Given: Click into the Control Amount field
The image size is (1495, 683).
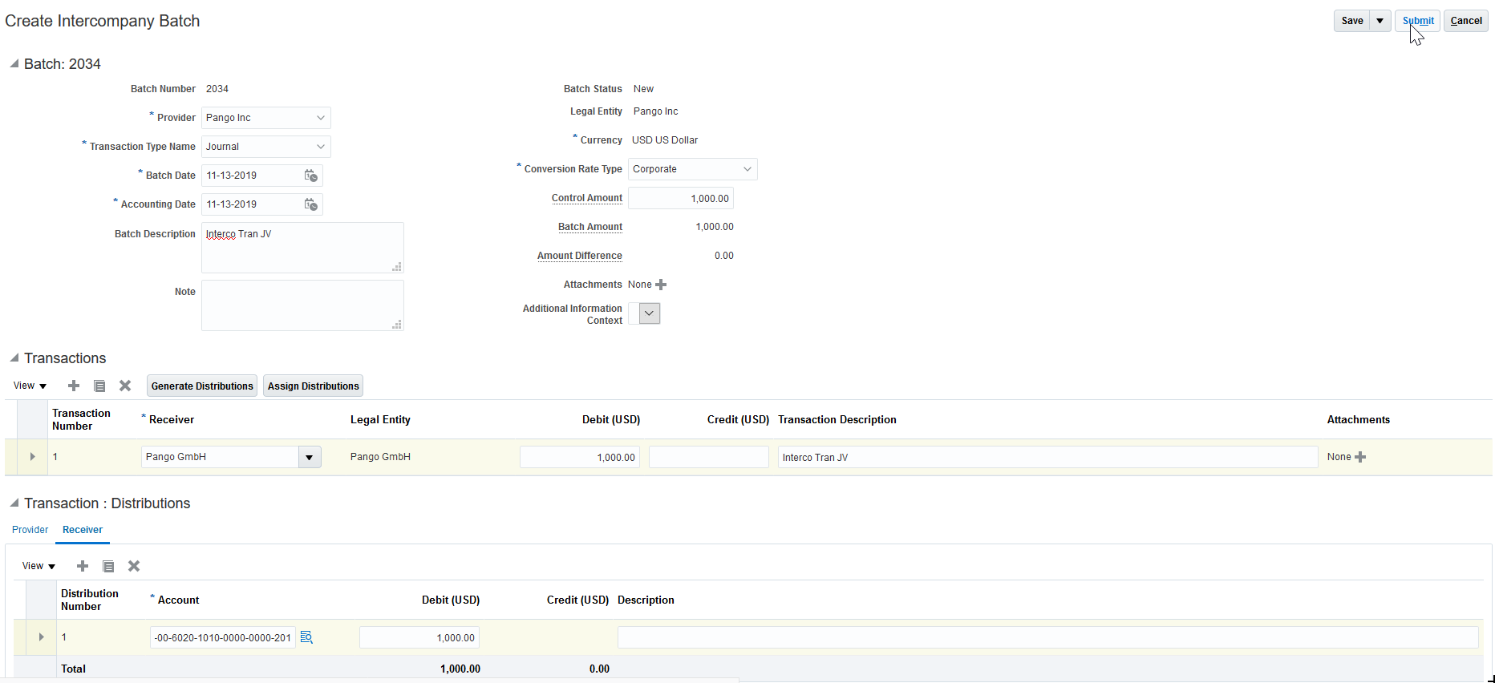Looking at the screenshot, I should click(x=680, y=198).
